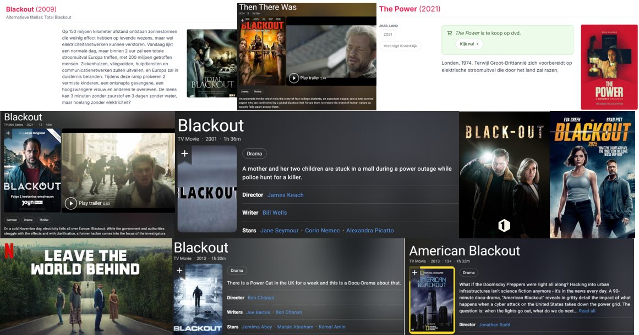
Task: Open writer Bill Wells link
Action: 275,213
